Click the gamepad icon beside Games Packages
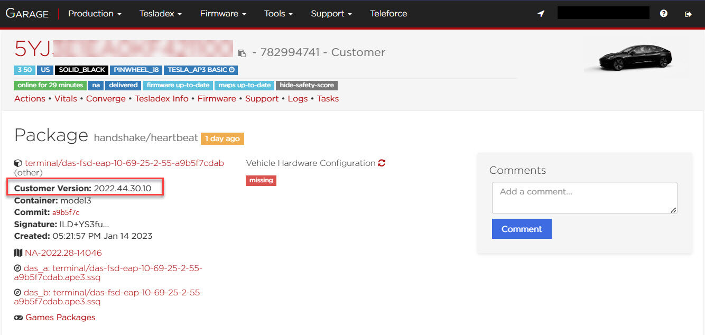The image size is (705, 335). pos(18,318)
